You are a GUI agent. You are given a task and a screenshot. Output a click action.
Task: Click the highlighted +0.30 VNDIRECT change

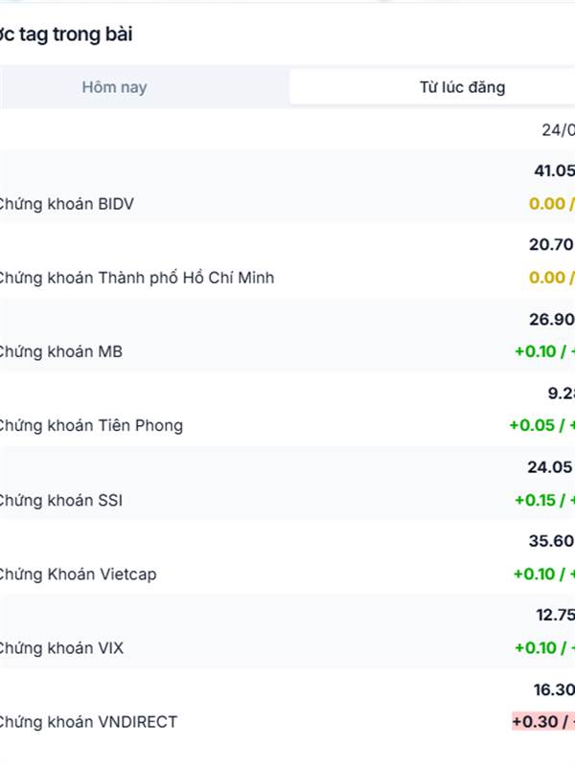pyautogui.click(x=543, y=722)
